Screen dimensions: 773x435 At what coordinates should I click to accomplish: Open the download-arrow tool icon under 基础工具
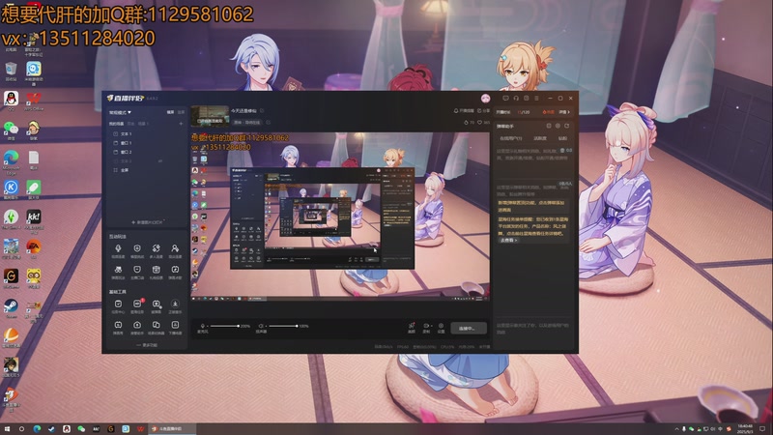(x=175, y=305)
